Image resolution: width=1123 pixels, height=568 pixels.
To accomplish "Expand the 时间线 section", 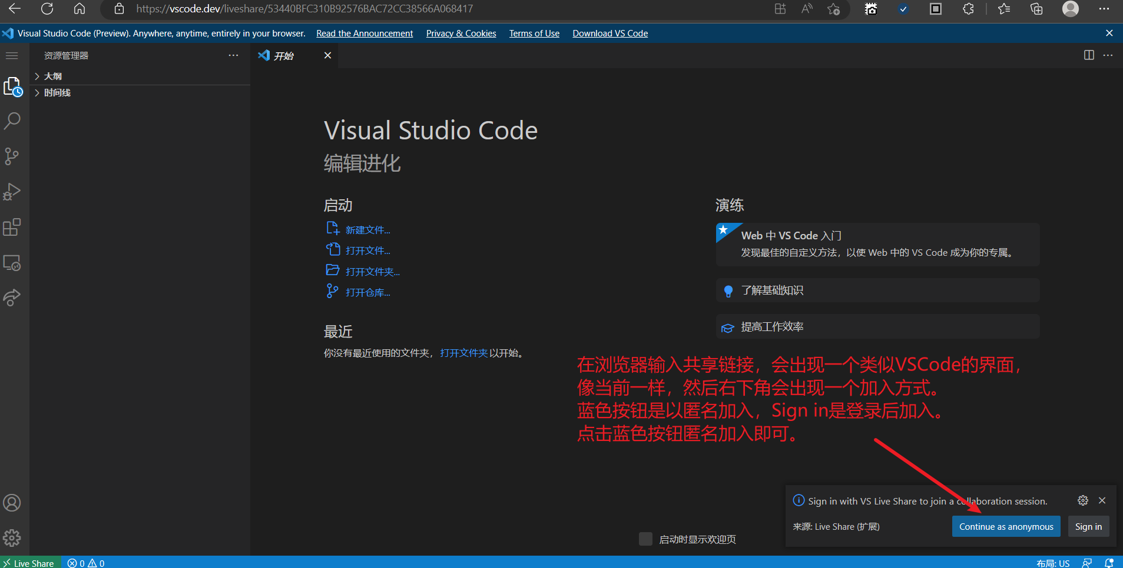I will point(57,93).
